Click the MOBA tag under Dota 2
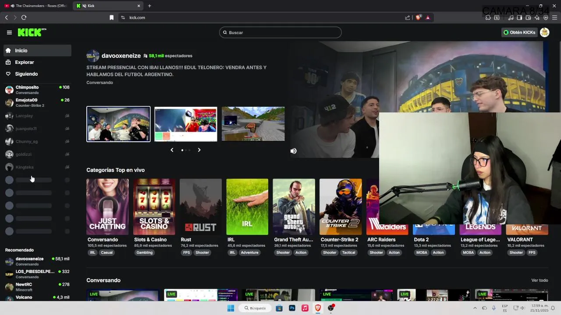561x315 pixels. 422,252
